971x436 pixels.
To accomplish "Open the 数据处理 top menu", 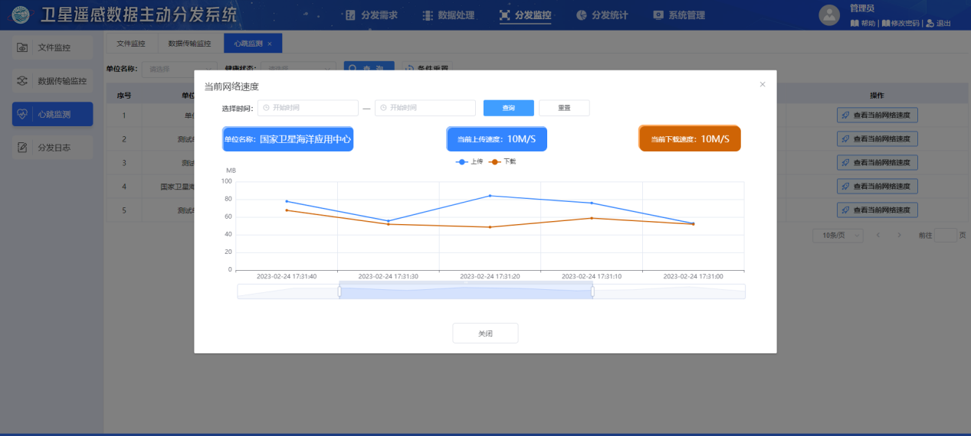I will click(x=448, y=15).
